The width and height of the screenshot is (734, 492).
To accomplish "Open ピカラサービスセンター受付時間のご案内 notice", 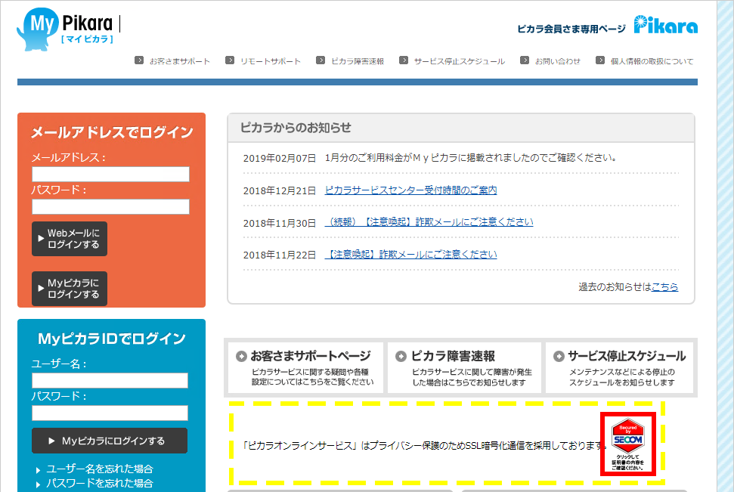I will click(x=410, y=190).
